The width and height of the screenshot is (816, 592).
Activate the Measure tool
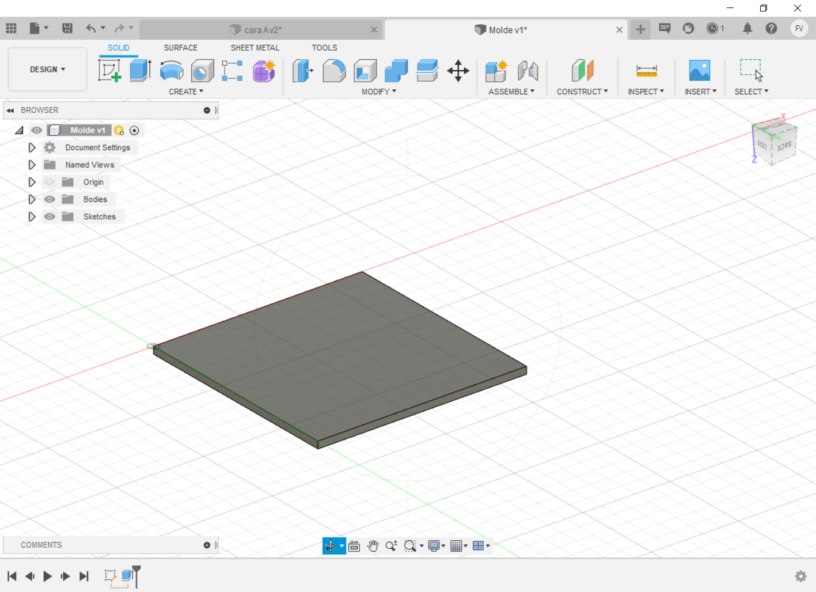pos(646,70)
